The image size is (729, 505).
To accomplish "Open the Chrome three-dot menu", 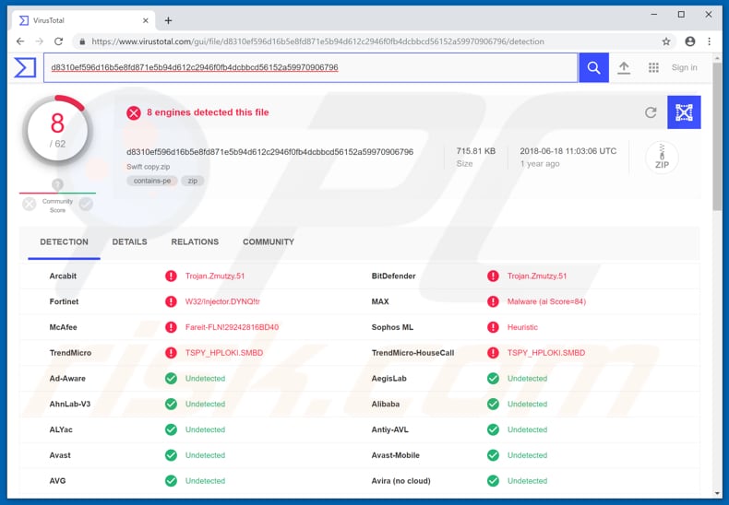I will 709,41.
